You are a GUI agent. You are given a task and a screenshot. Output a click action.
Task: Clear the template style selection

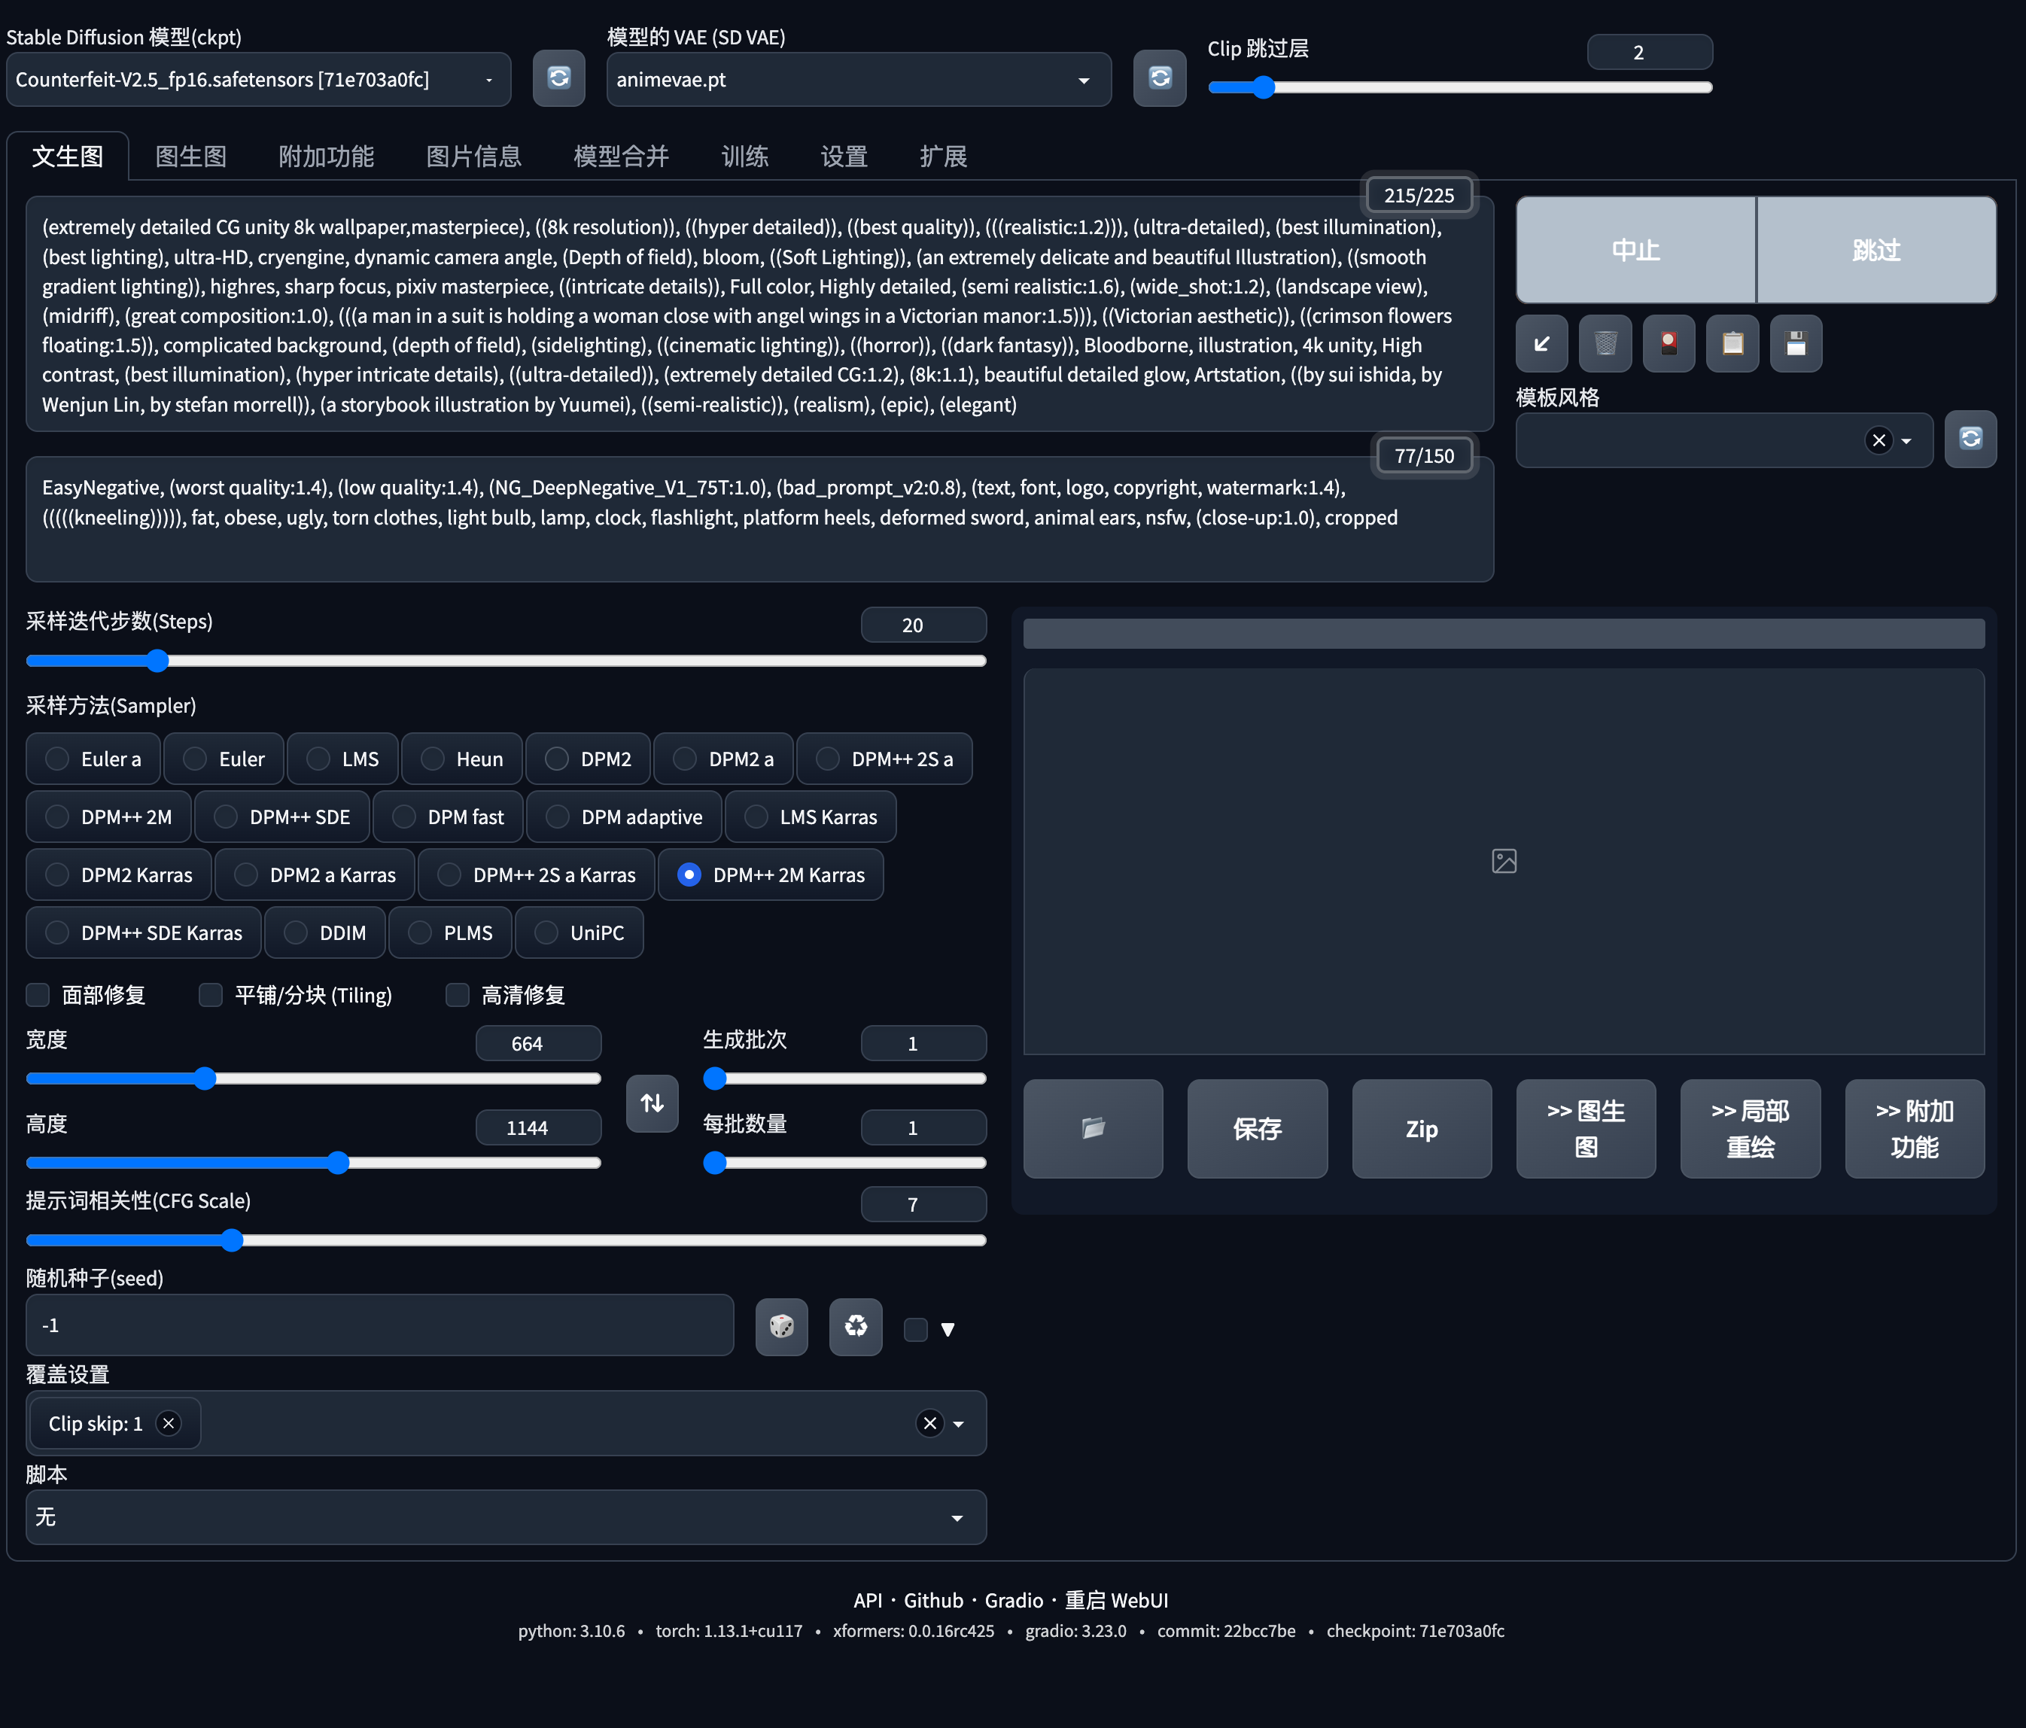click(1878, 440)
